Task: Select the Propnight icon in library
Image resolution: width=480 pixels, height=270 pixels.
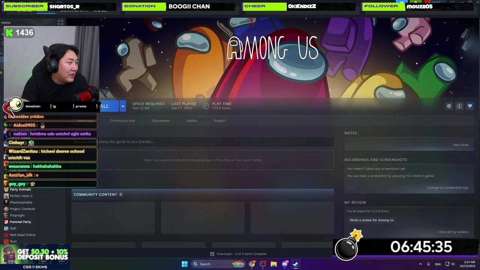Action: point(6,215)
